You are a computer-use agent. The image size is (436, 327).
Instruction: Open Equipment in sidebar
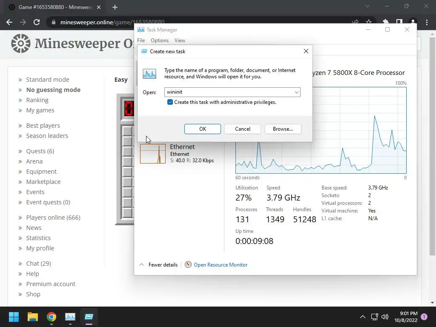pos(41,172)
